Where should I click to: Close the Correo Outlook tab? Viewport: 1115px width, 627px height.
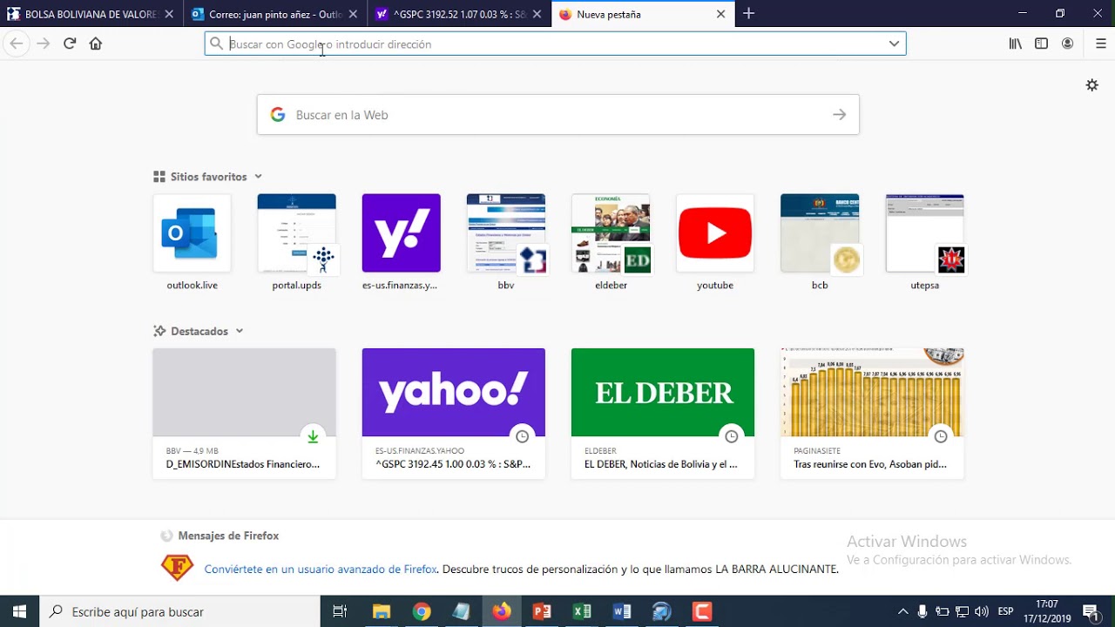tap(353, 14)
